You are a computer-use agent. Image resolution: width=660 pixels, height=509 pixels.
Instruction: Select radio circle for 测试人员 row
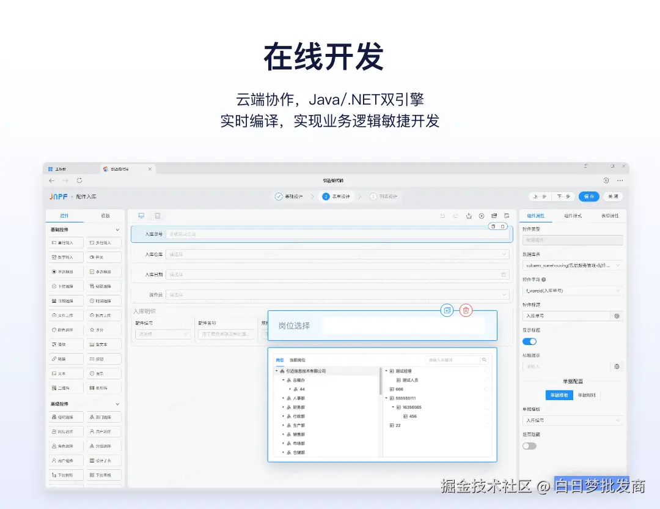click(x=487, y=380)
